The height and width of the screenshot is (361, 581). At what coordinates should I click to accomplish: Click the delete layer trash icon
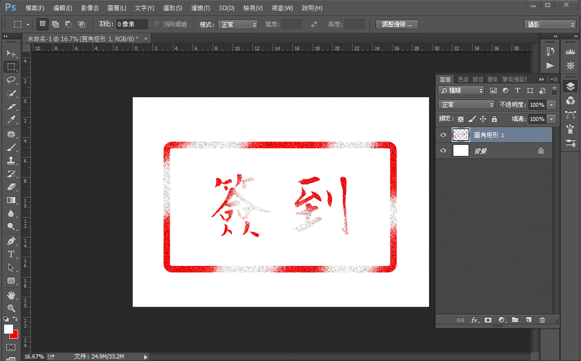click(x=542, y=320)
